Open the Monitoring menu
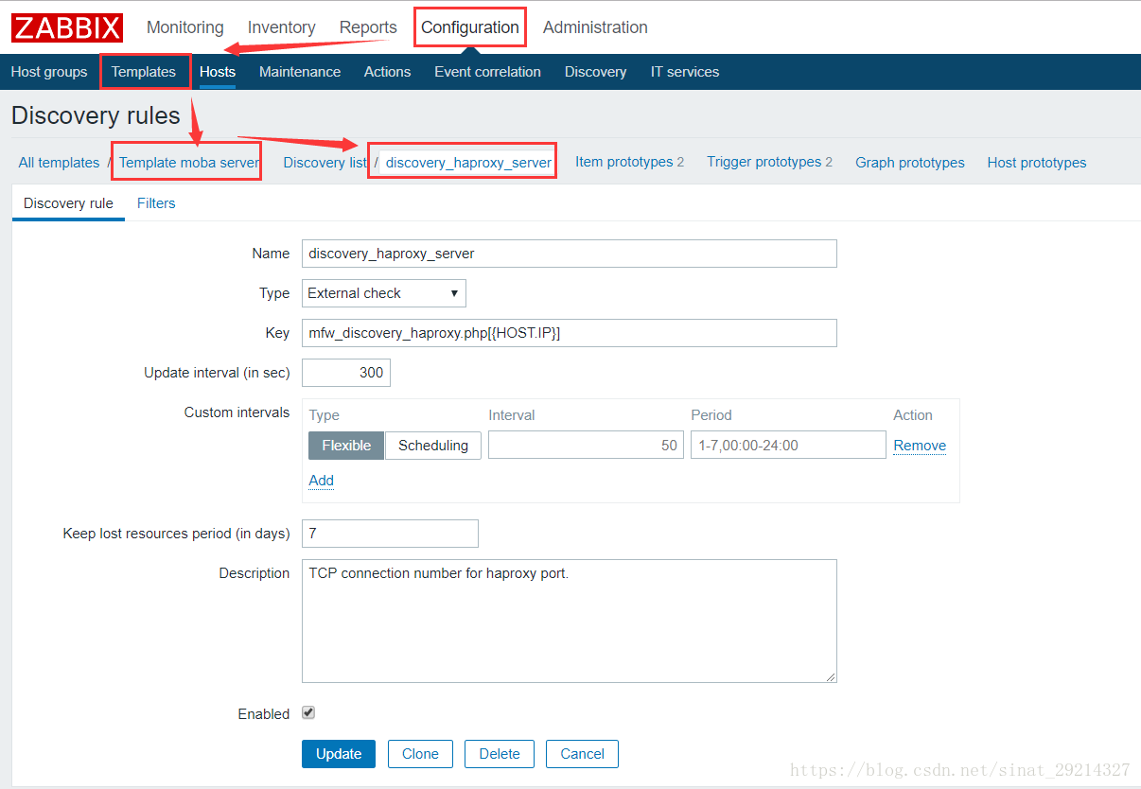 coord(185,27)
